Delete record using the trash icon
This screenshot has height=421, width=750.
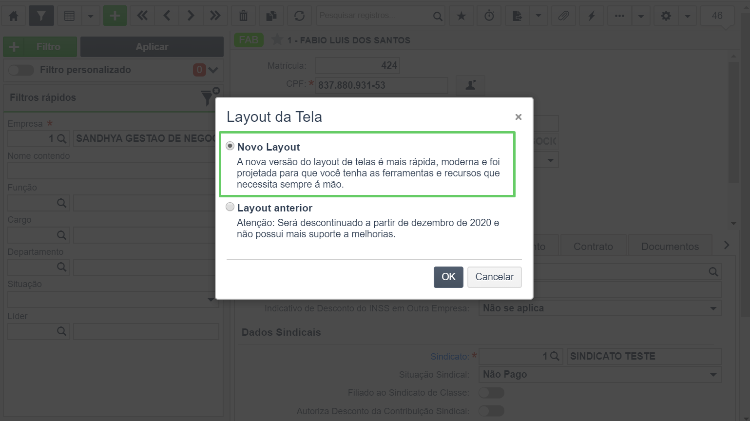(x=243, y=16)
